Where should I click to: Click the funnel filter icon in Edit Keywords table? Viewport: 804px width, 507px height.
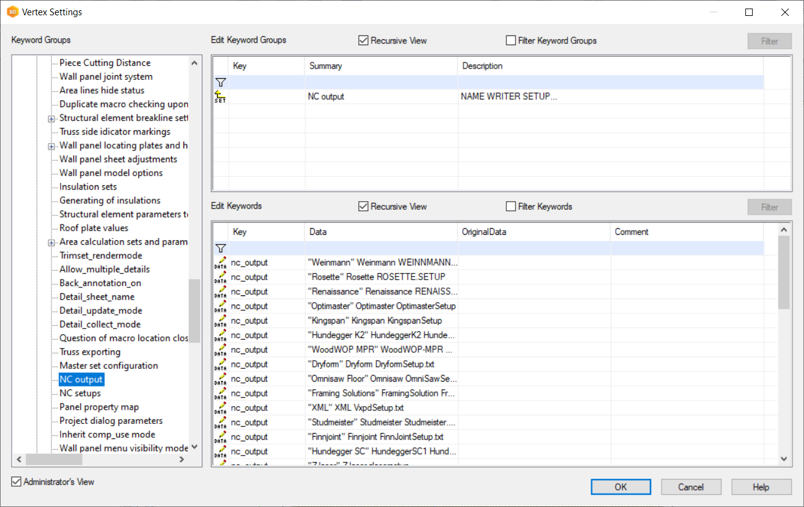[x=221, y=248]
